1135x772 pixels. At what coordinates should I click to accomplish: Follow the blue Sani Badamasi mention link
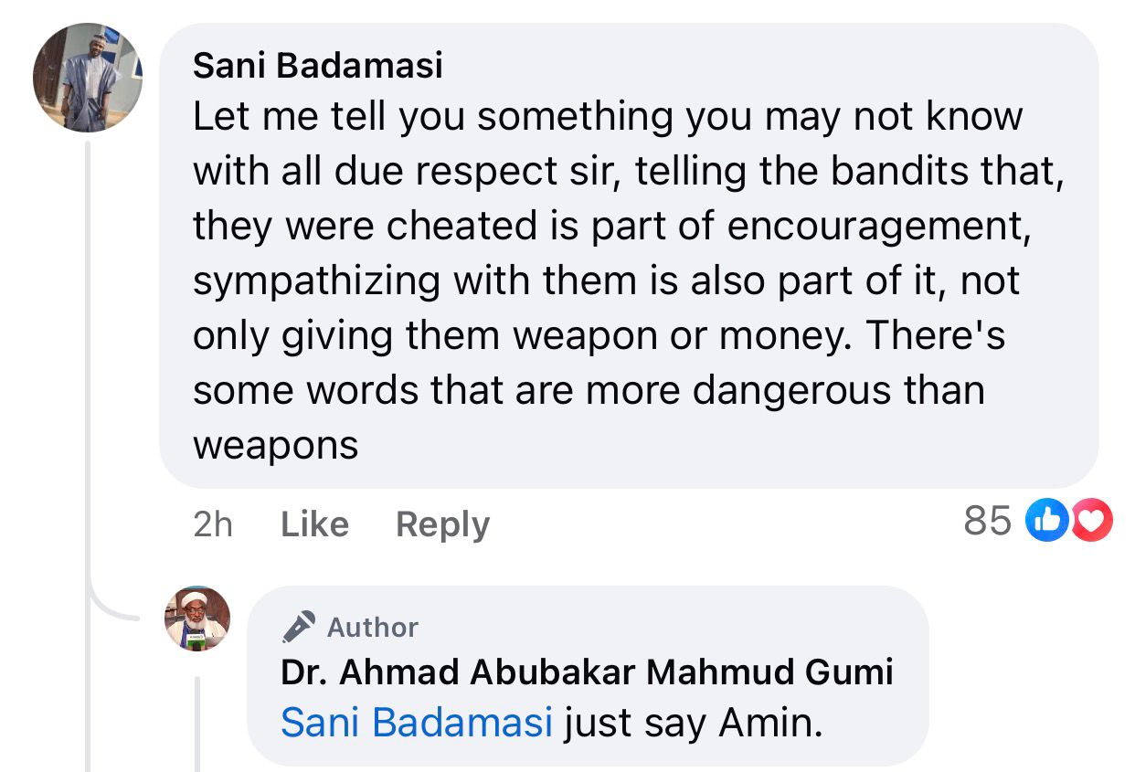pyautogui.click(x=417, y=723)
